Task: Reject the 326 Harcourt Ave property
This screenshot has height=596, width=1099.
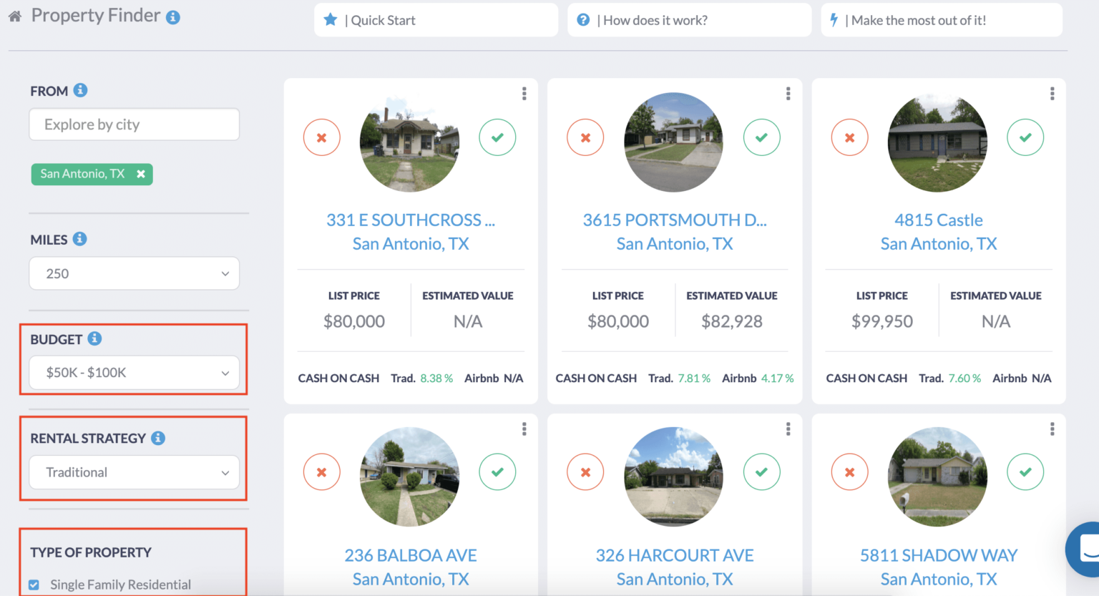Action: tap(585, 472)
